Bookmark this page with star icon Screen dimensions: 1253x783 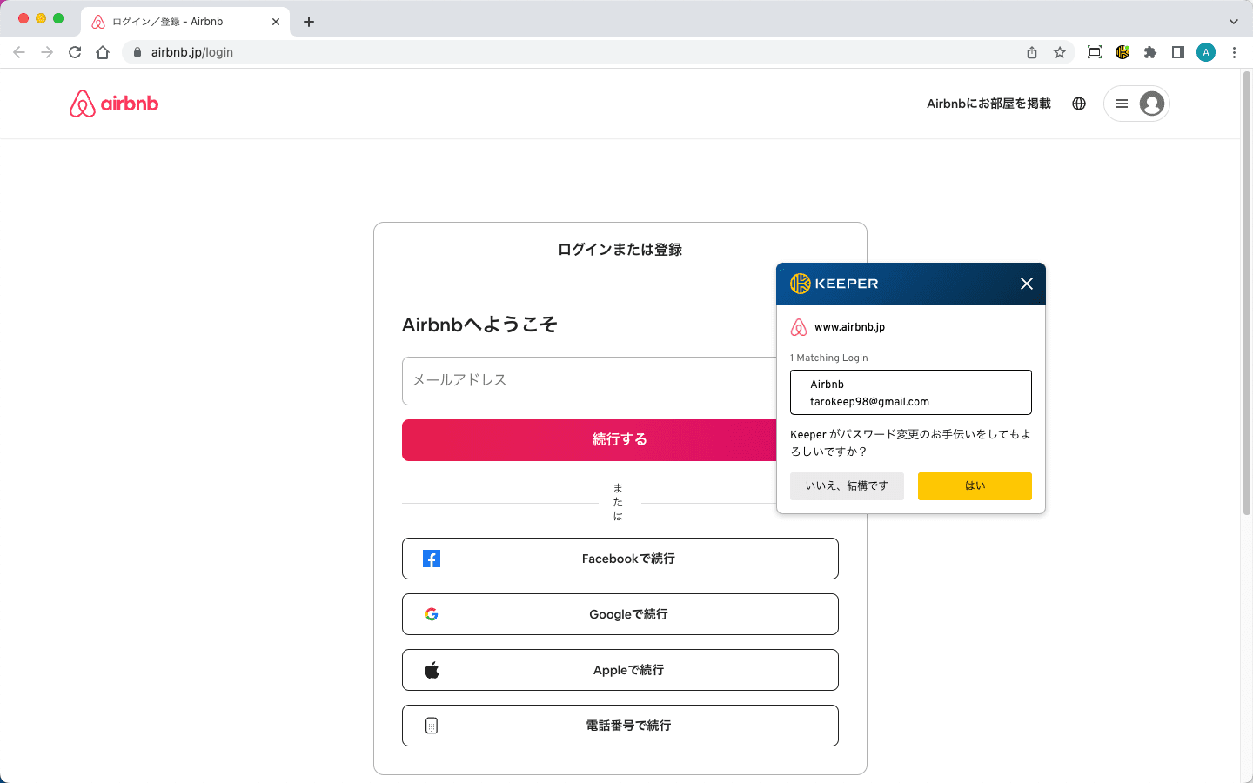coord(1060,52)
